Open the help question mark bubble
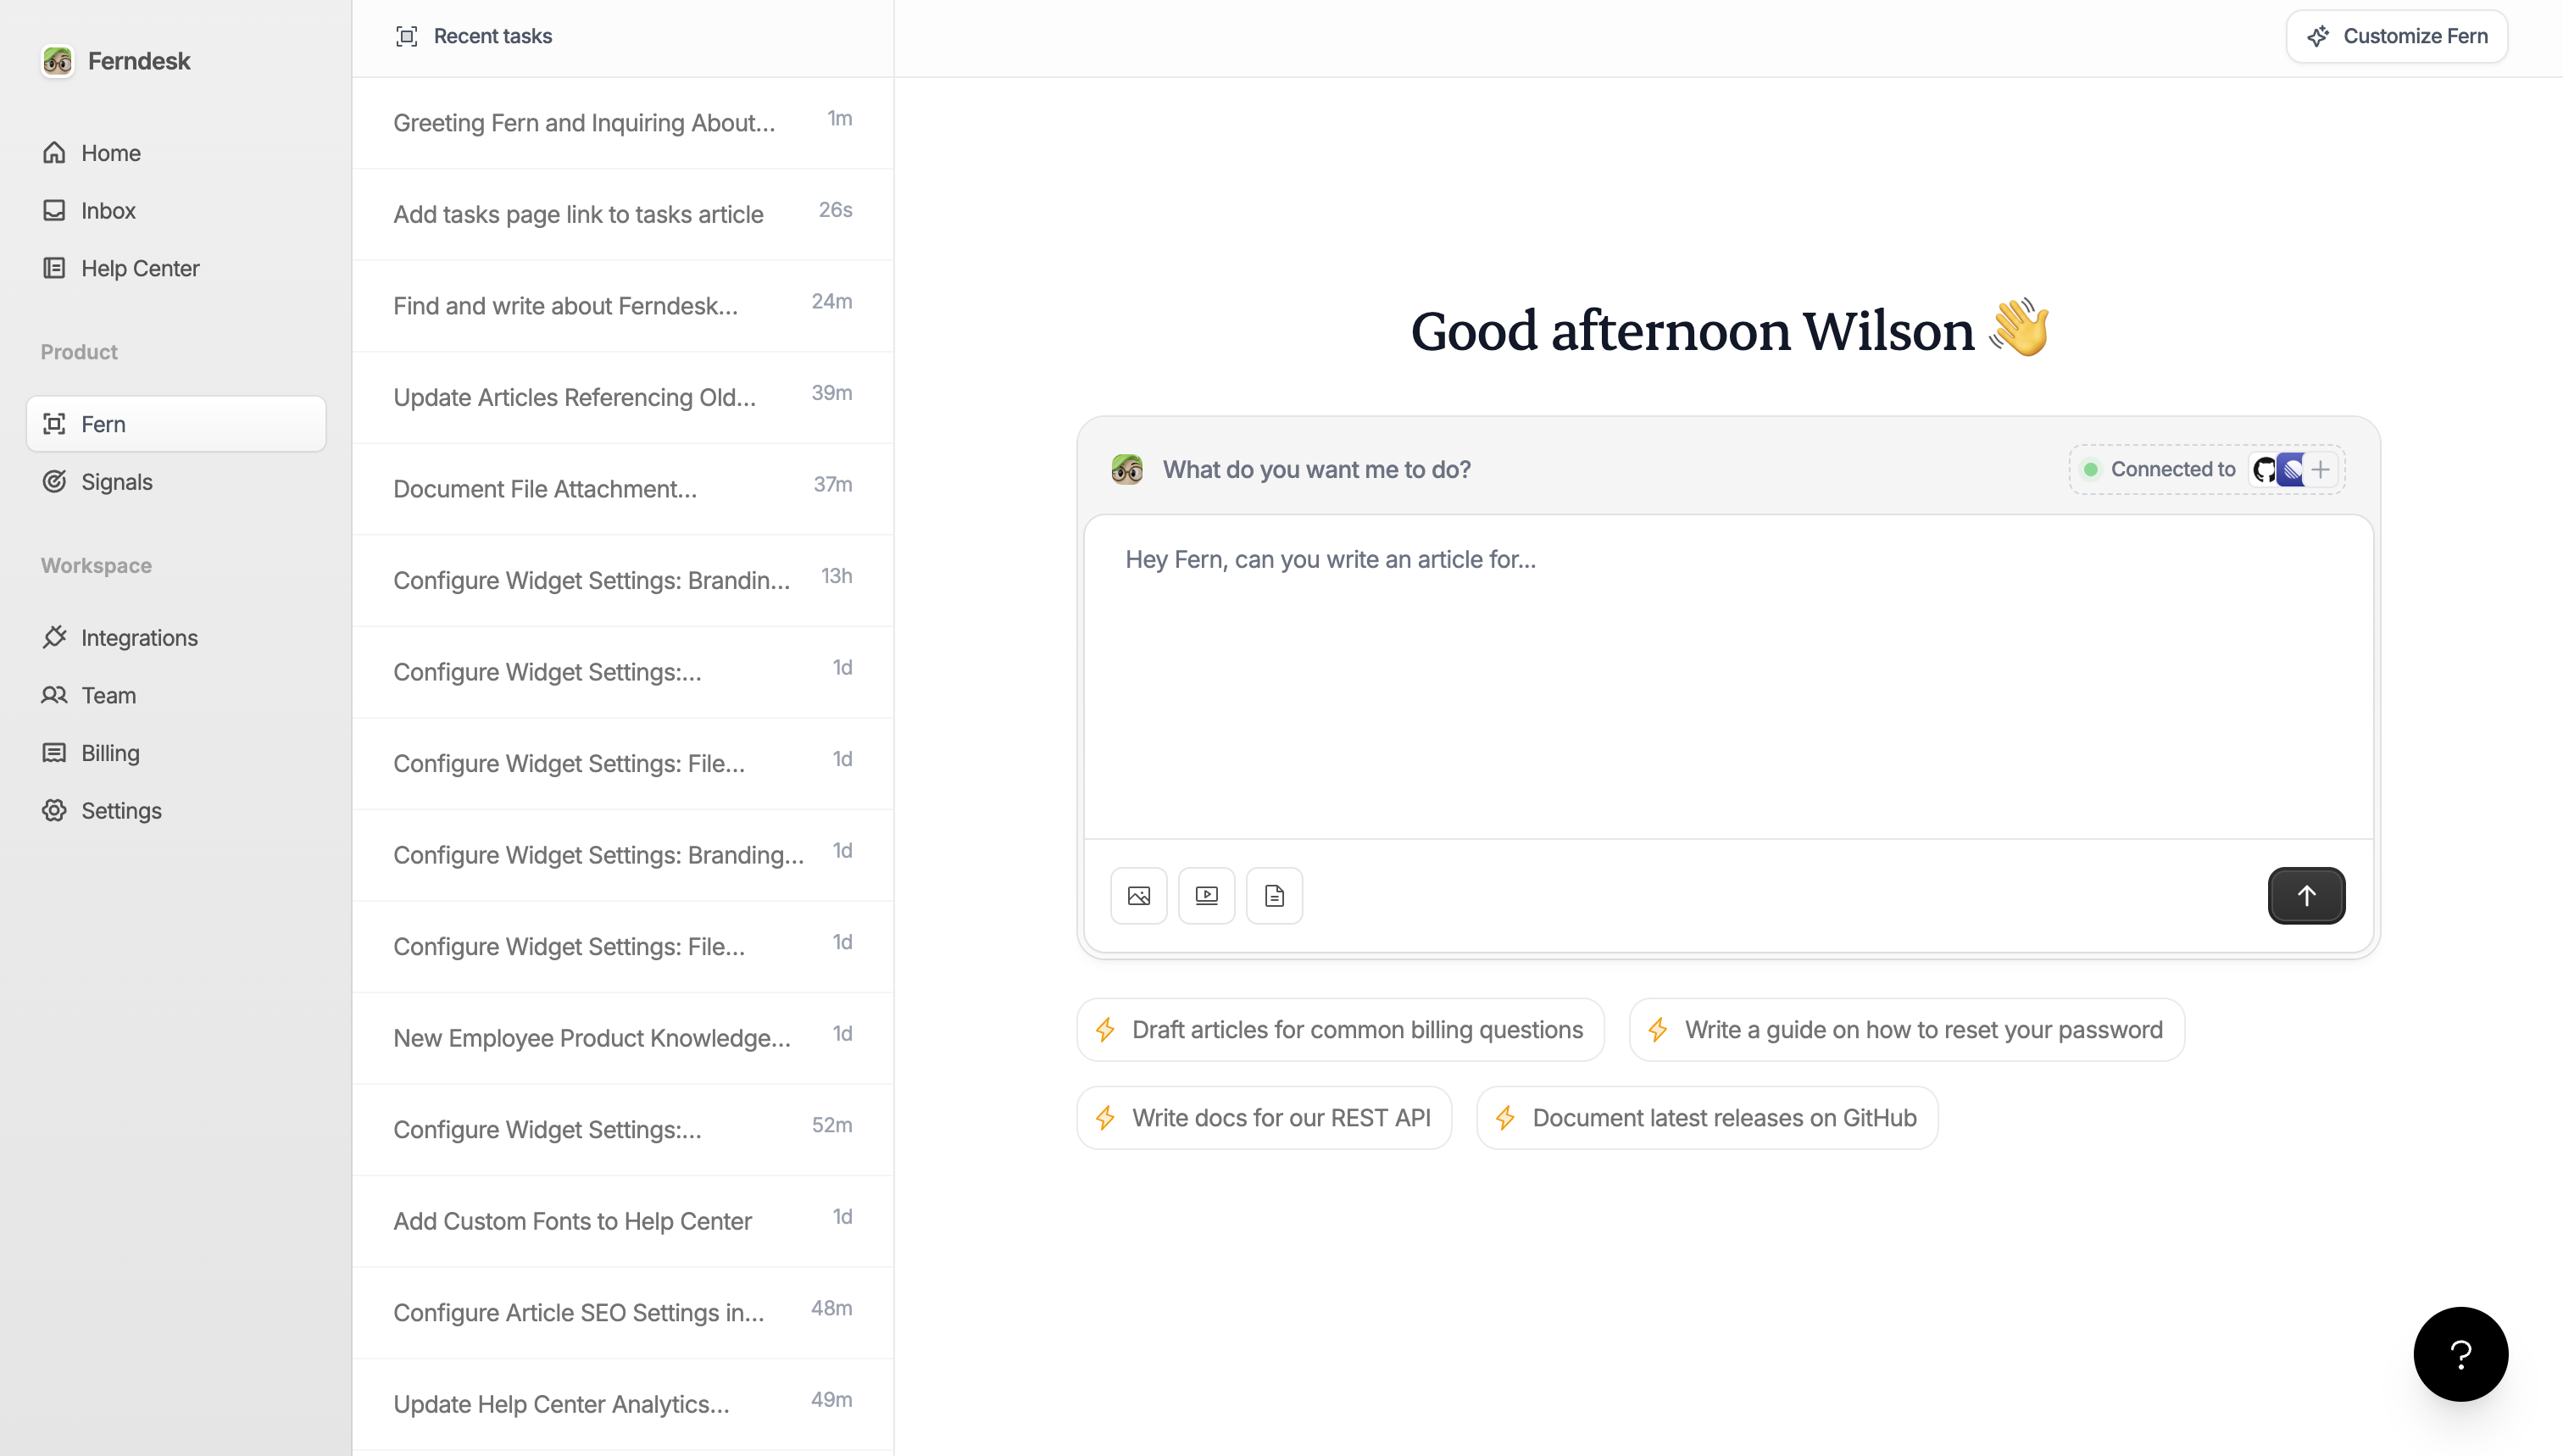 click(x=2459, y=1354)
